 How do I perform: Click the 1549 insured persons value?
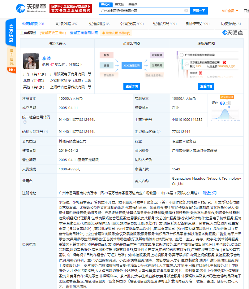pyautogui.click(x=176, y=169)
